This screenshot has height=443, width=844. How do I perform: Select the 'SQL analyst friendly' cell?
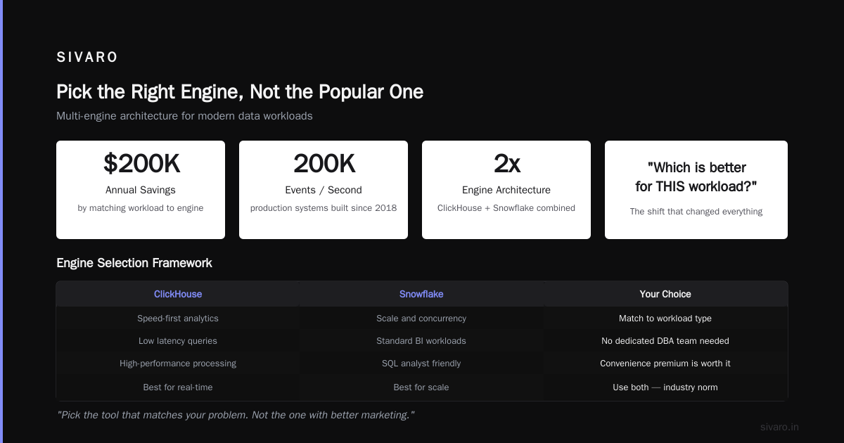click(421, 364)
